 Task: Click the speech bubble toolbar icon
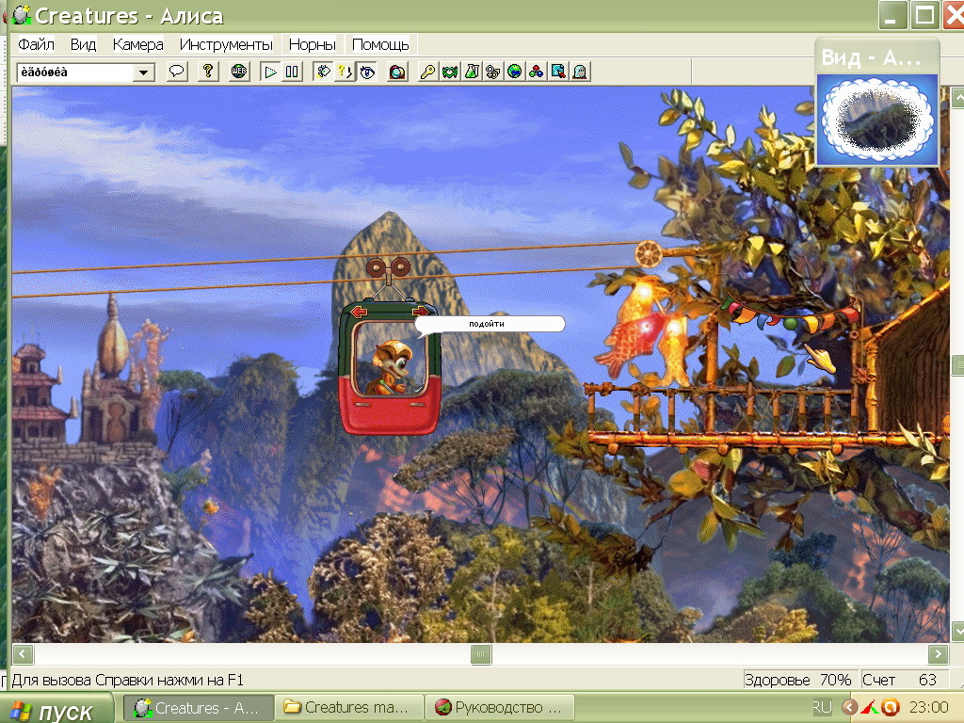(176, 72)
